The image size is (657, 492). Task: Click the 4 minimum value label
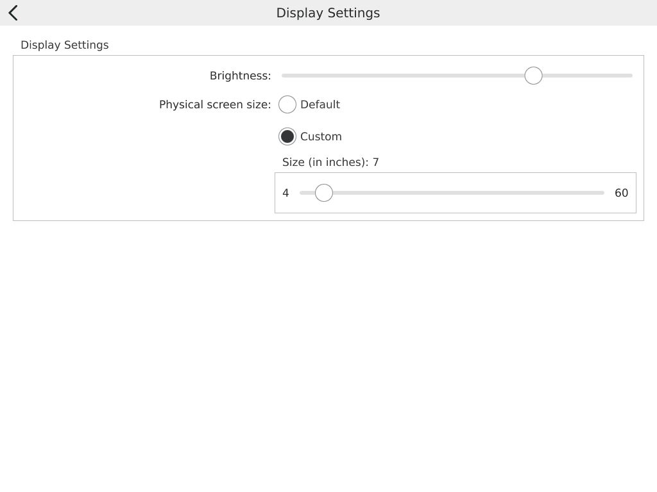click(286, 193)
